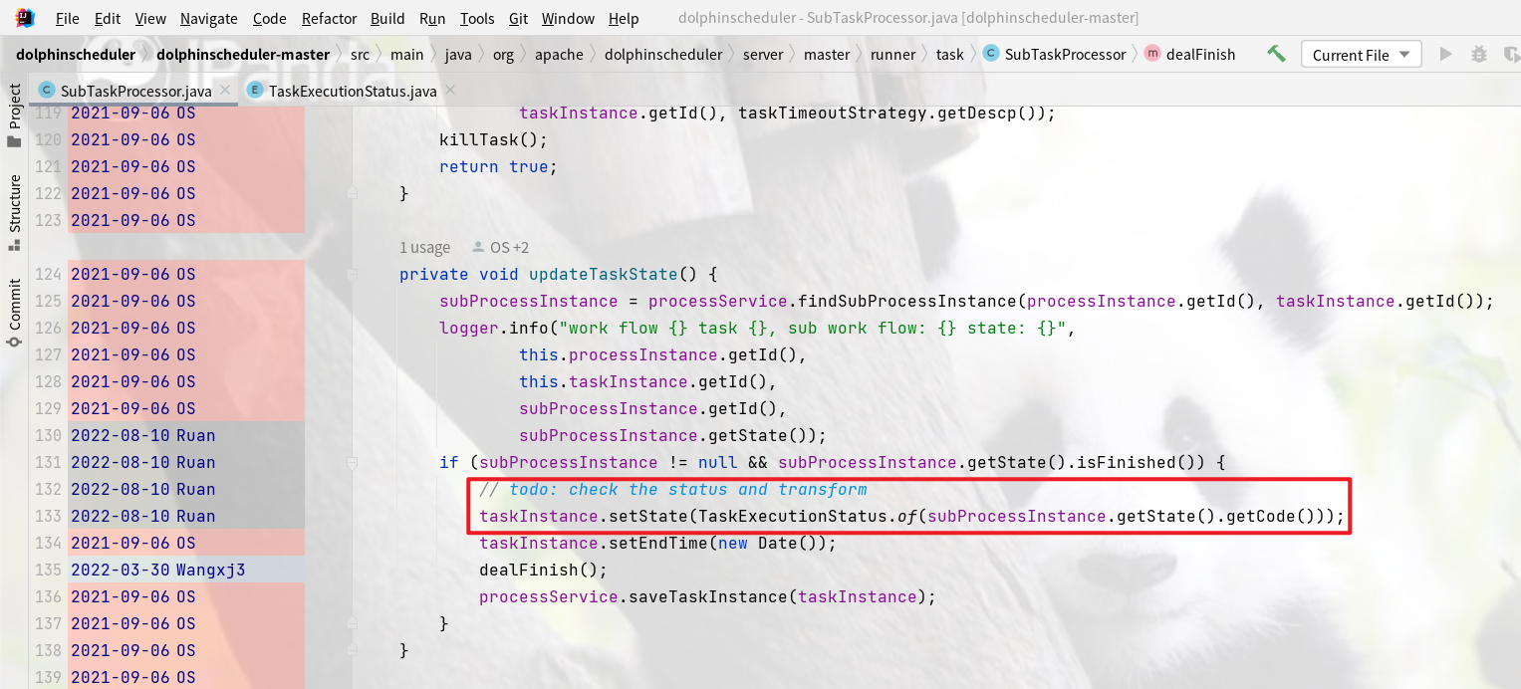This screenshot has height=689, width=1521.
Task: Click the dolphinscheduler root breadcrumb
Action: [x=76, y=54]
